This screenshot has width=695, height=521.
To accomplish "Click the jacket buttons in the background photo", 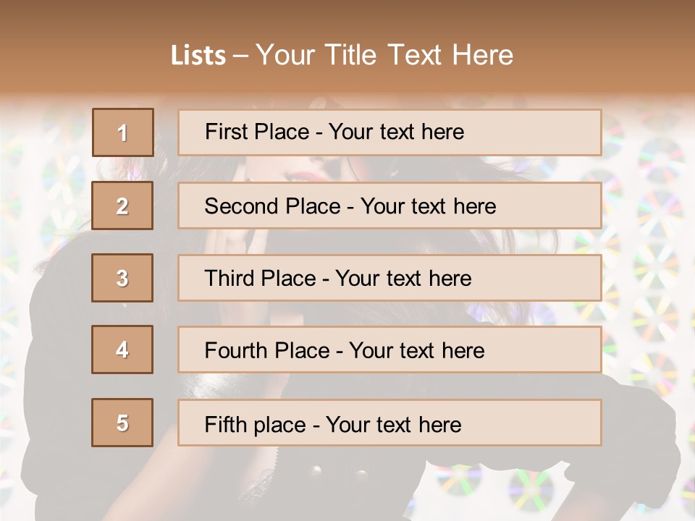I will [x=337, y=474].
